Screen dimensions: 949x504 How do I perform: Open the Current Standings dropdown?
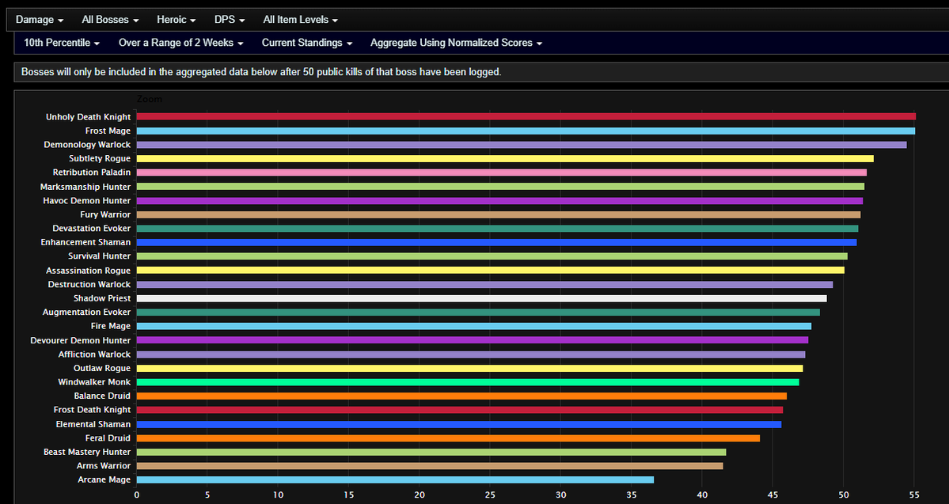[307, 43]
